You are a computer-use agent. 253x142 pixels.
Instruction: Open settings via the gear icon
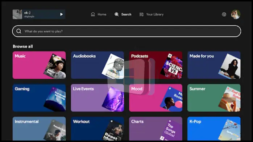tap(224, 14)
